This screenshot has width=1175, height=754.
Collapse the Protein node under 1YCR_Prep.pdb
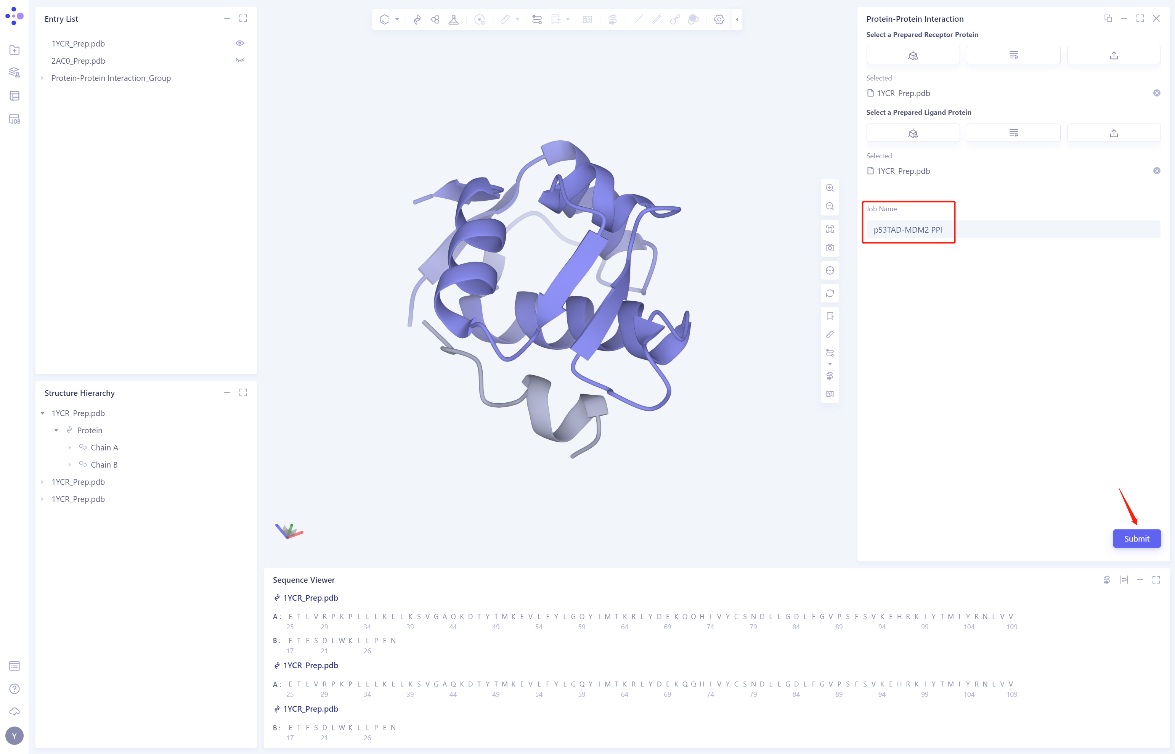(56, 430)
